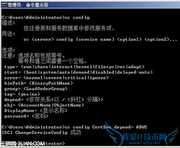Click the 'tag= <yes|no>' line

click(x=22, y=94)
